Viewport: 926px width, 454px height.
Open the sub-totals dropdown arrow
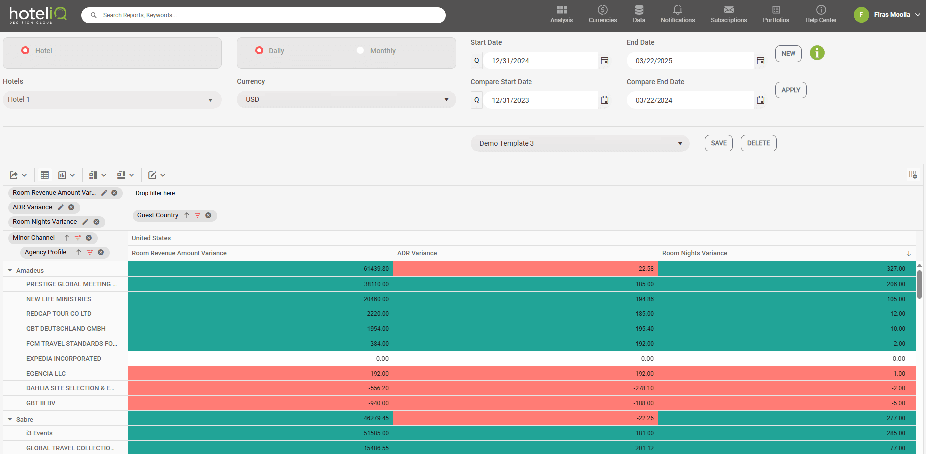click(x=104, y=175)
